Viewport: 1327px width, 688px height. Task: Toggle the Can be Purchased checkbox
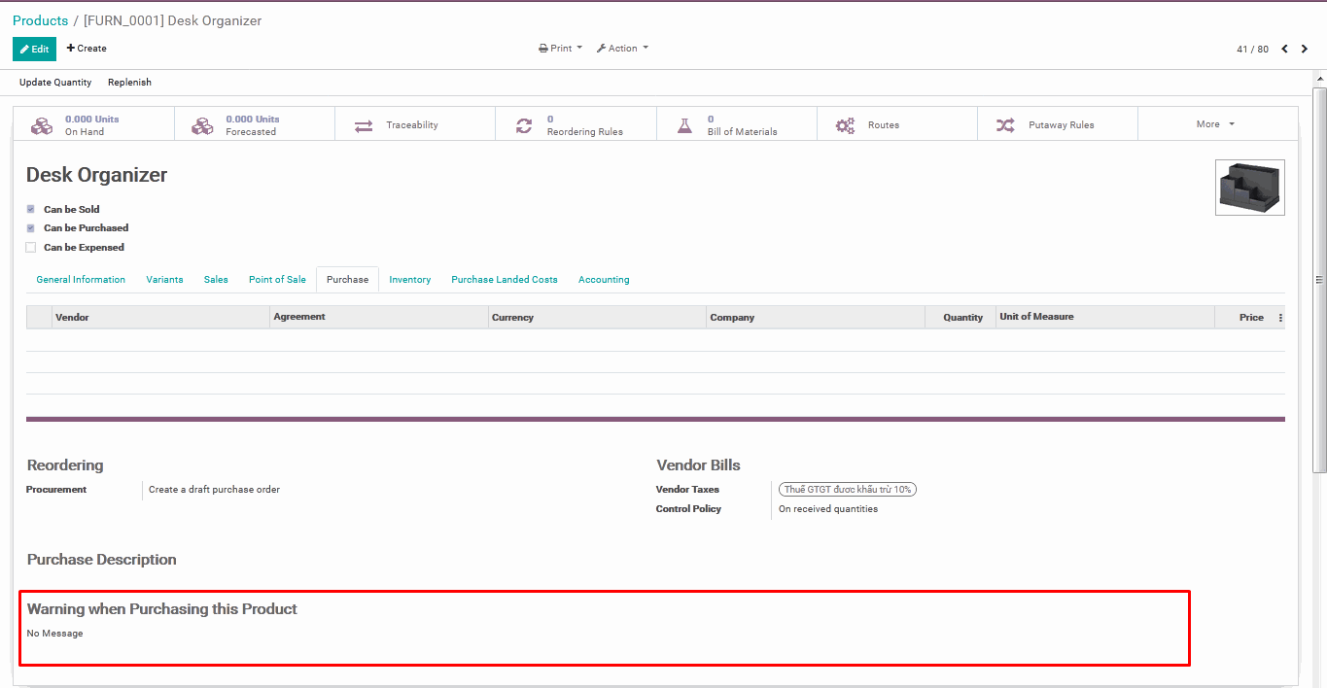click(31, 228)
